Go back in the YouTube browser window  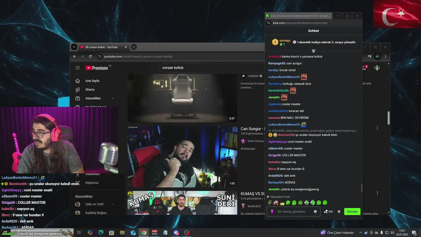(x=75, y=56)
